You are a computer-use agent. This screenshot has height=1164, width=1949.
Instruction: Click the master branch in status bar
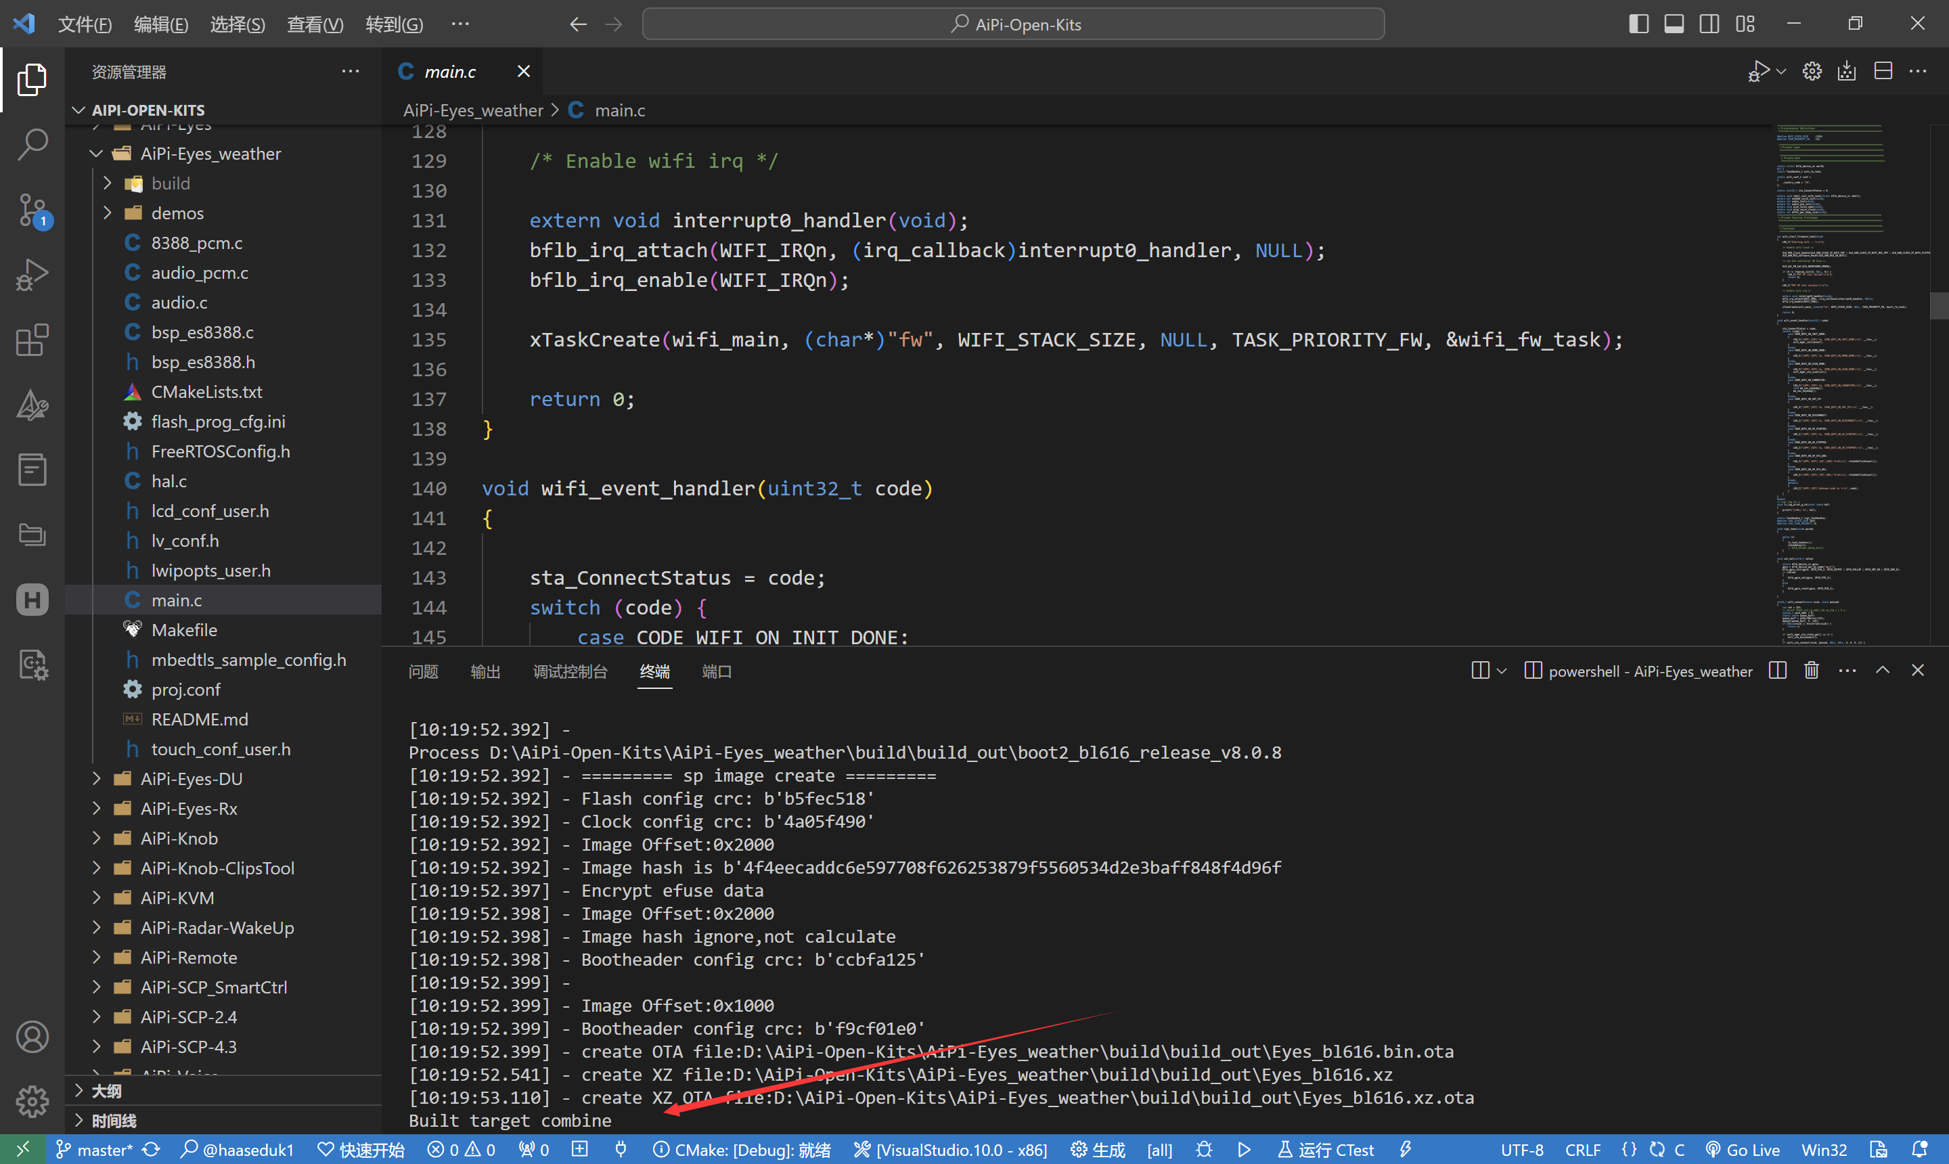pyautogui.click(x=94, y=1150)
